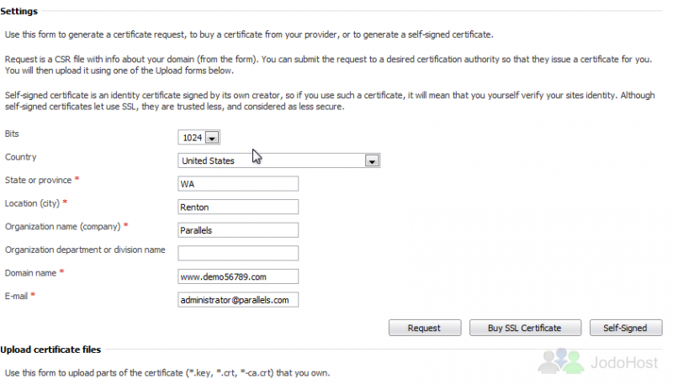Click the Upload certificate files heading
Viewport: 673px width, 384px height.
tap(50, 350)
